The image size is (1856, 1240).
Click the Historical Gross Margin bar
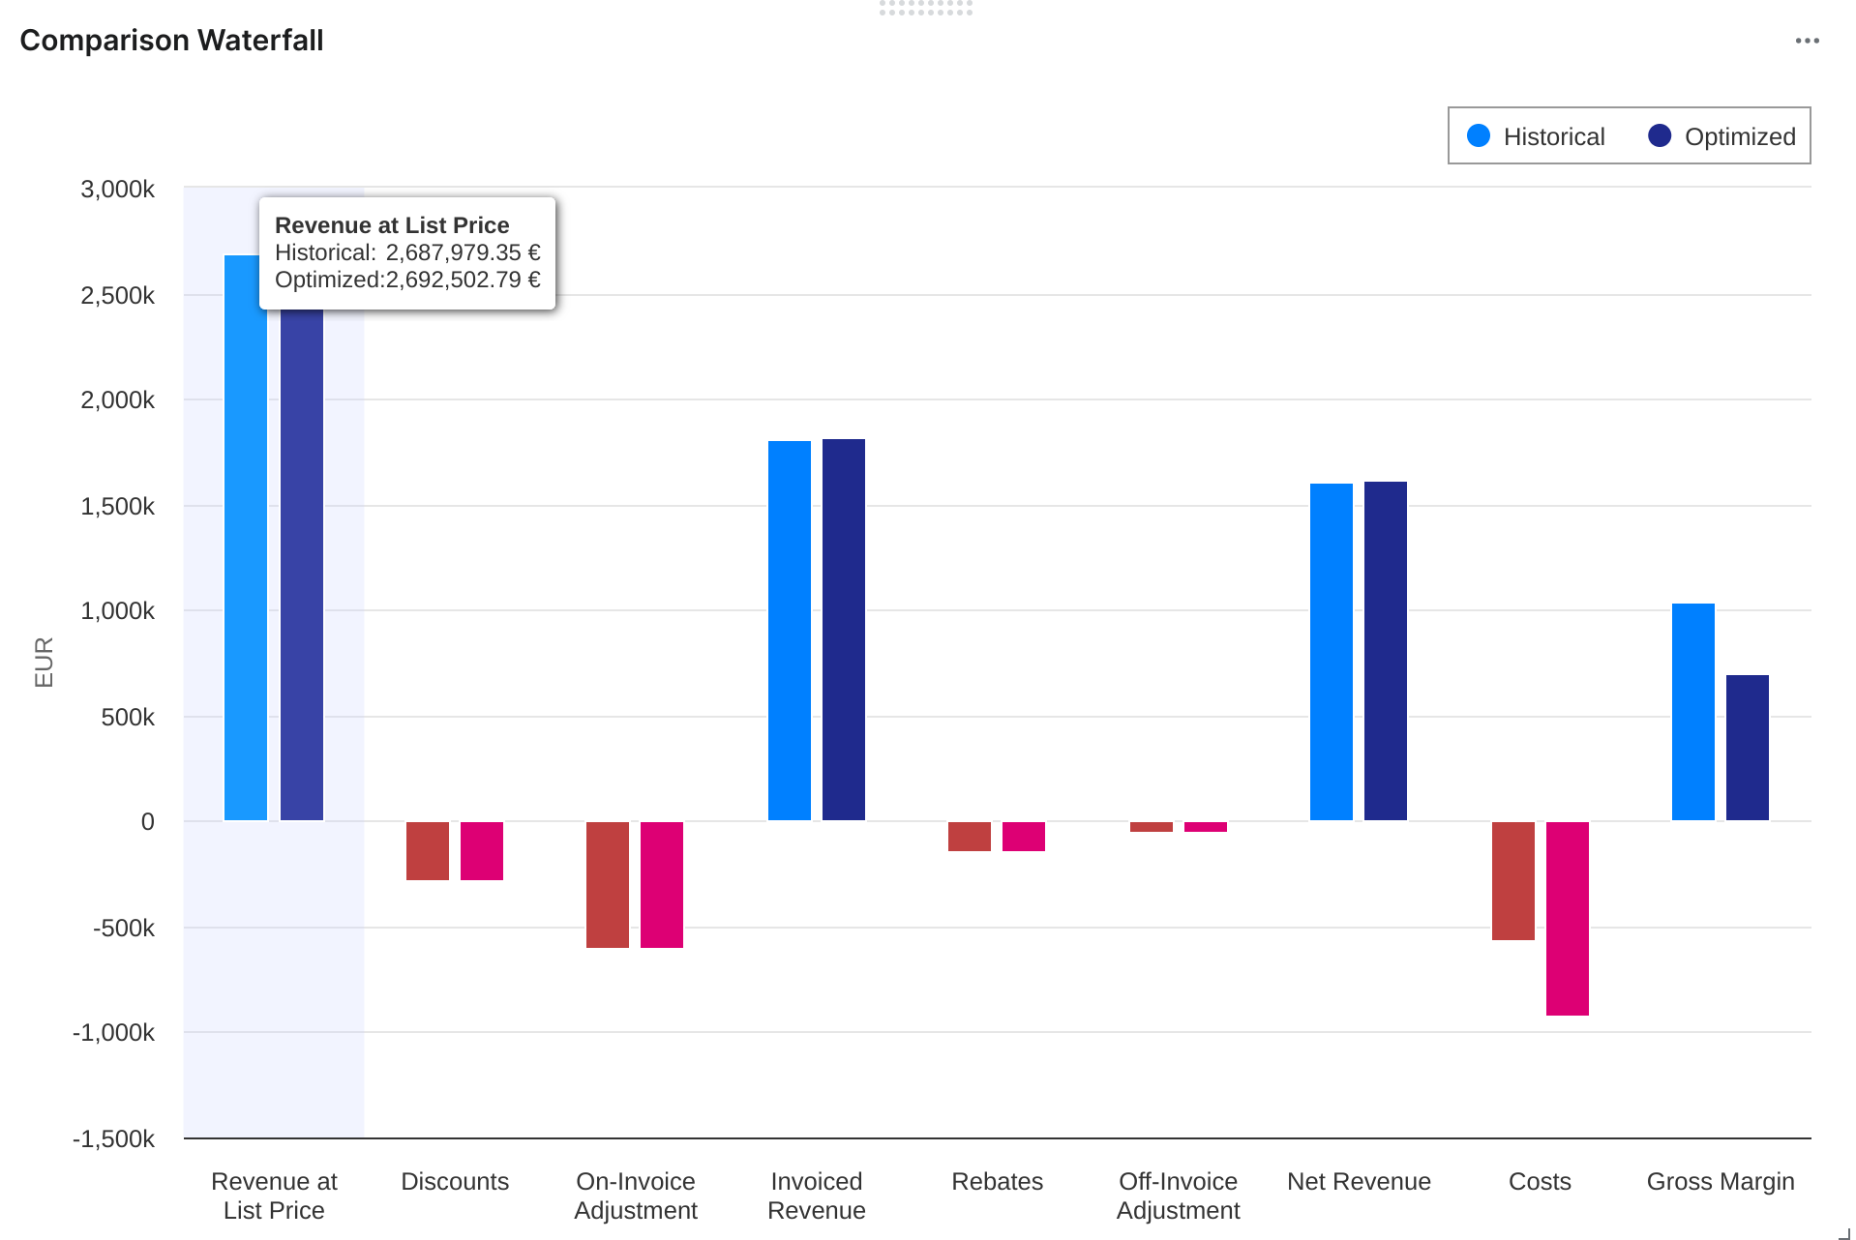1692,712
